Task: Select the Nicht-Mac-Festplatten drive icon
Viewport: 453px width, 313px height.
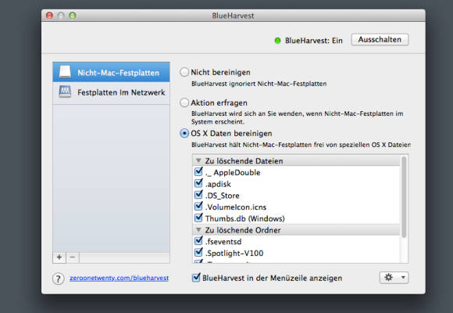Action: pos(65,72)
